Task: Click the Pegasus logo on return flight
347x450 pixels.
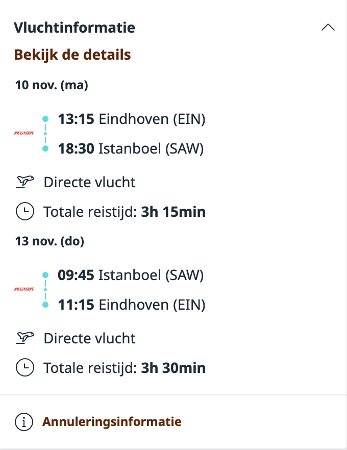Action: 24,289
